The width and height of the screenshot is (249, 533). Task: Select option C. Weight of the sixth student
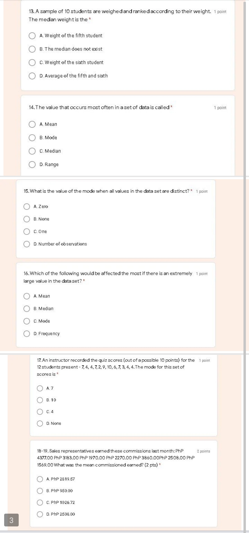click(32, 62)
